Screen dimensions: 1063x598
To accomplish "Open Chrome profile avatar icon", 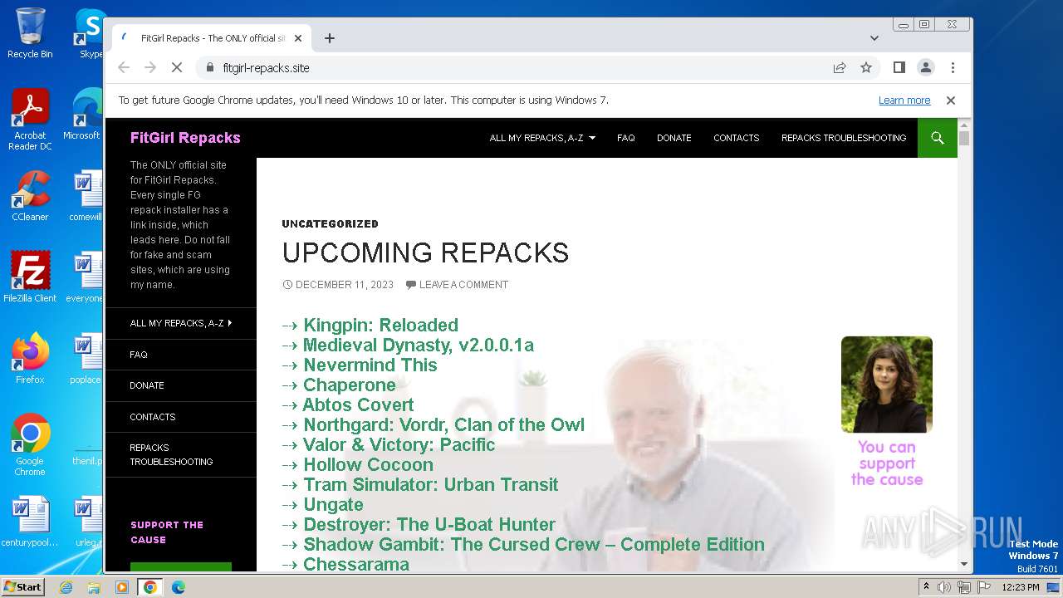I will click(925, 68).
